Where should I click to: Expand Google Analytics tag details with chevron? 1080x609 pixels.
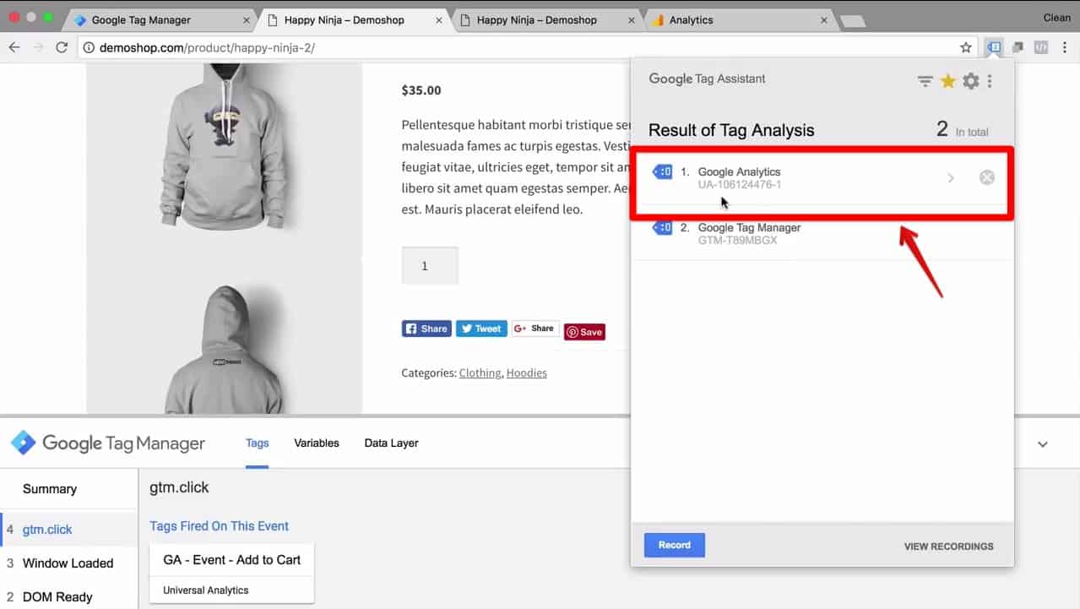(x=951, y=177)
